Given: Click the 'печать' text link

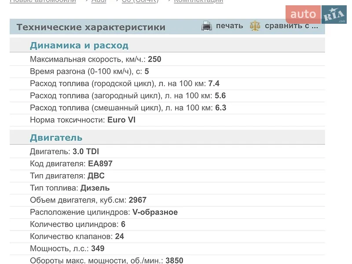Looking at the screenshot, I should 229,26.
